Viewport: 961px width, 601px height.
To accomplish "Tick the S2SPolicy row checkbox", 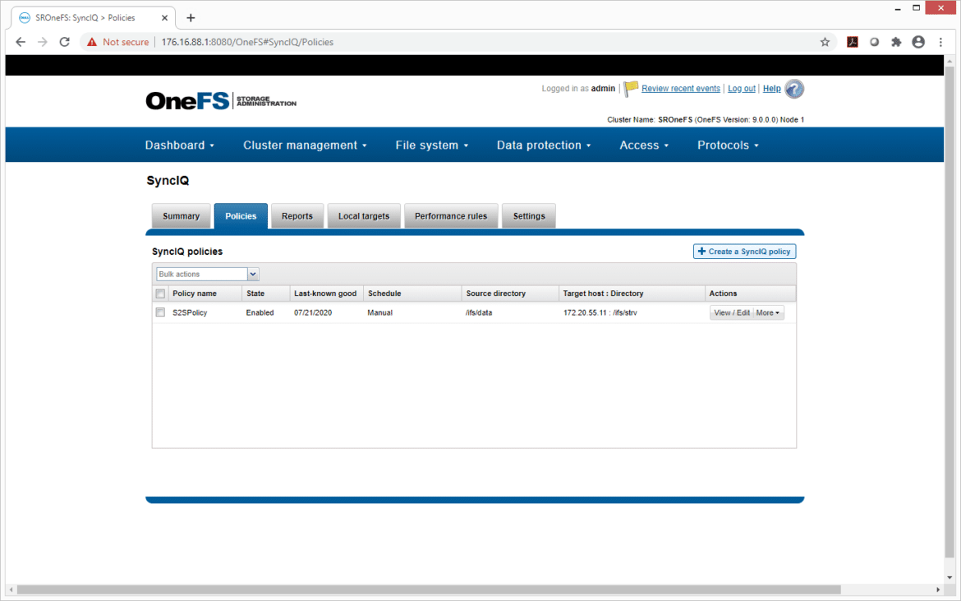I will (x=160, y=312).
